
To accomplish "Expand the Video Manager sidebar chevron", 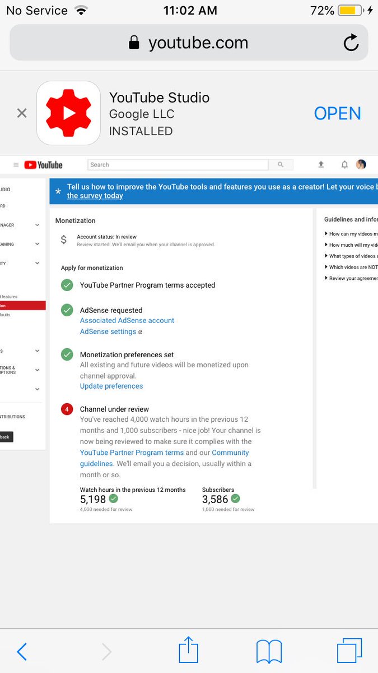I will click(x=37, y=225).
